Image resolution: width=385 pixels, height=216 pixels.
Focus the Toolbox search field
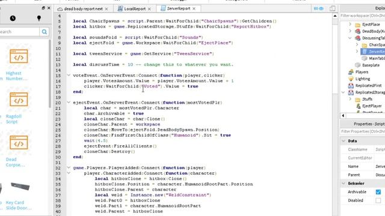pos(19,32)
